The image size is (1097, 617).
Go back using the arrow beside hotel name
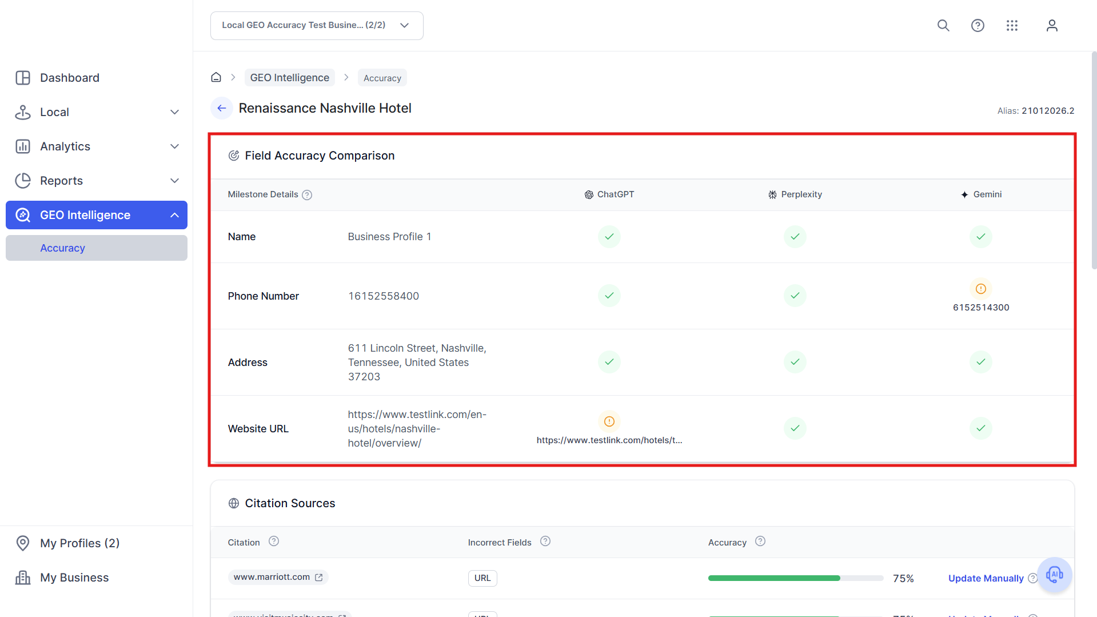click(222, 108)
